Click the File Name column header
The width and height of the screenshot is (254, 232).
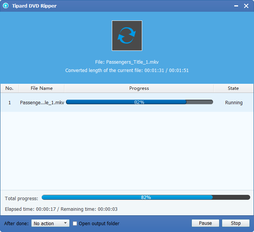pos(42,88)
